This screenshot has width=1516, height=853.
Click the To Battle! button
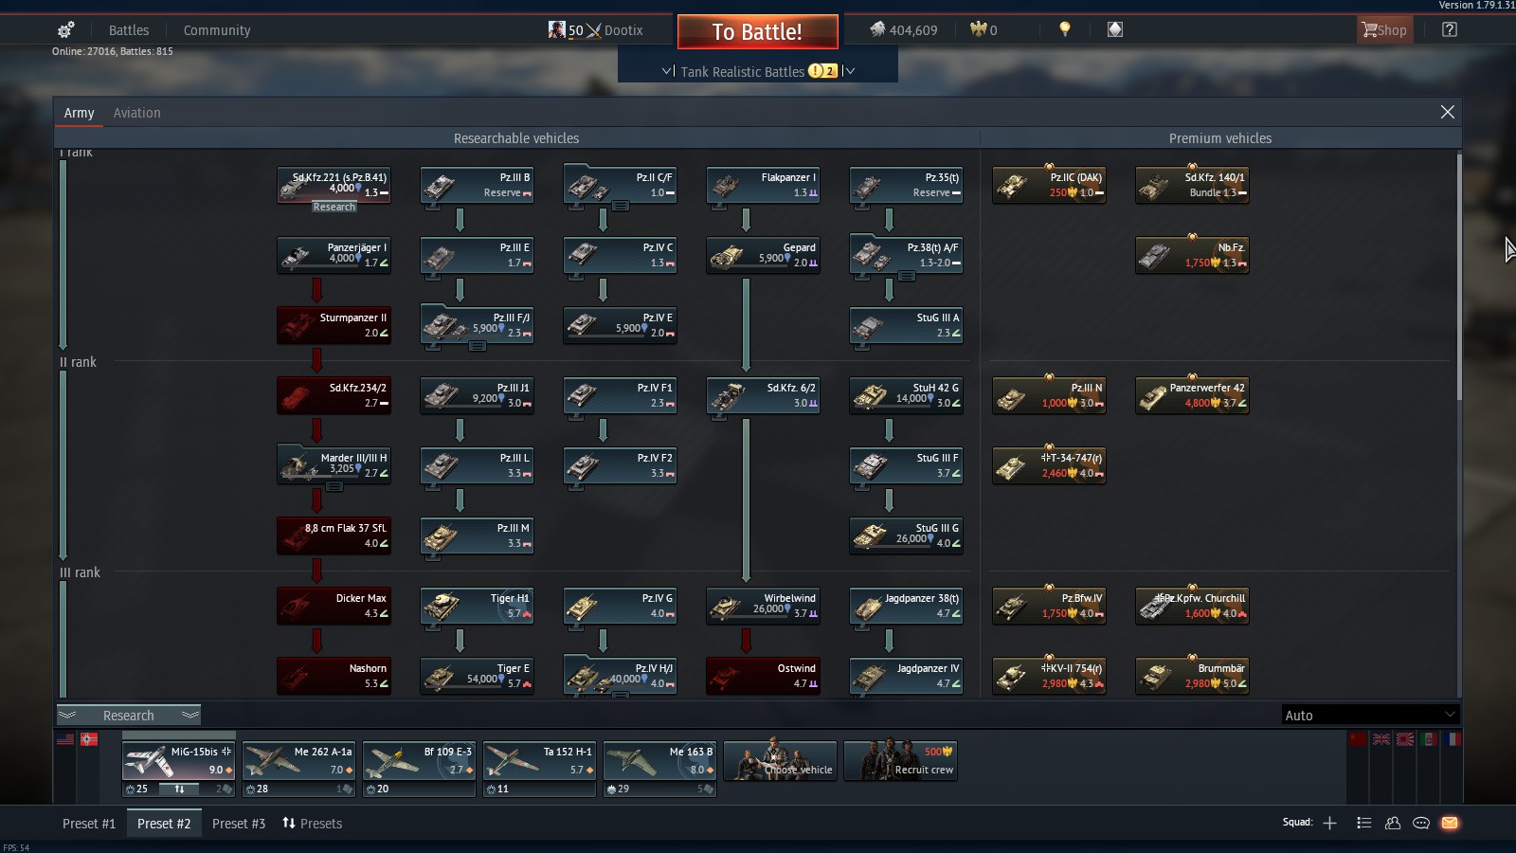757,31
